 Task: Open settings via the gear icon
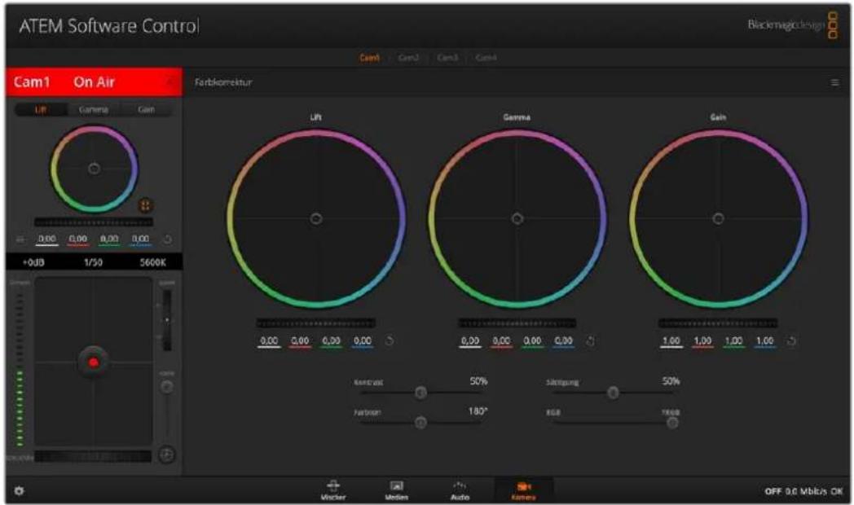[x=19, y=491]
